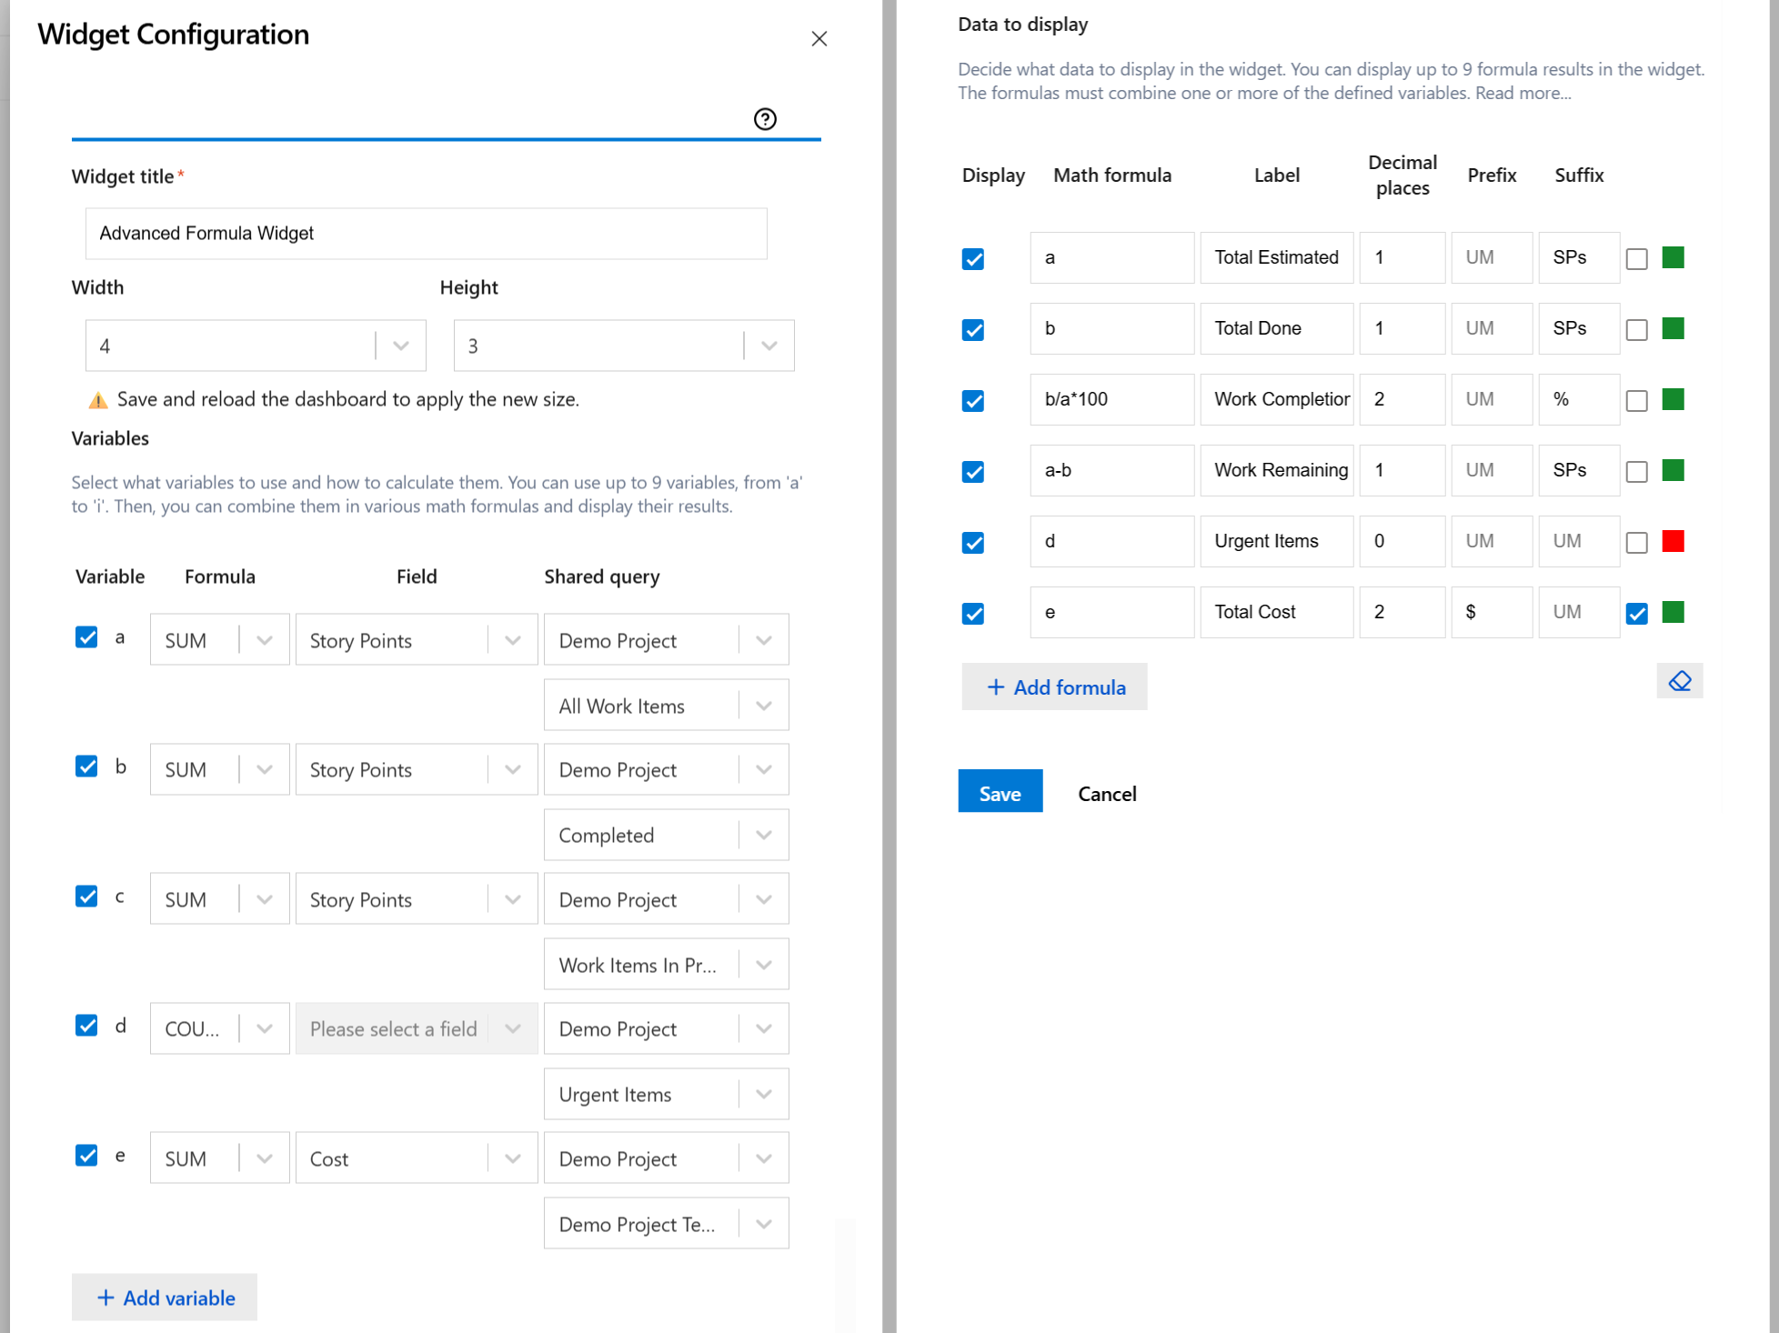Open the Height dropdown
The width and height of the screenshot is (1779, 1333).
(x=624, y=346)
